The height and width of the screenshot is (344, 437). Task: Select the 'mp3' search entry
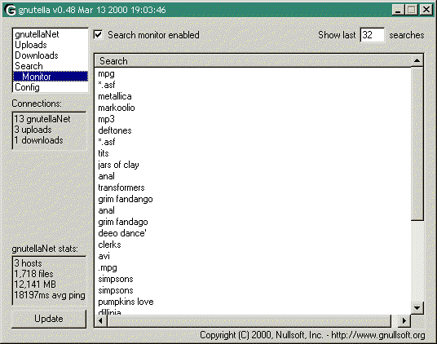(106, 119)
